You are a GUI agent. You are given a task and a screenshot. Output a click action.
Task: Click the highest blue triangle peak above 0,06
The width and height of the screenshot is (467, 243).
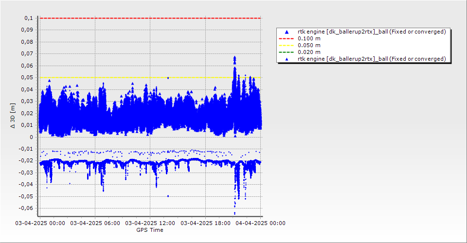coord(234,58)
